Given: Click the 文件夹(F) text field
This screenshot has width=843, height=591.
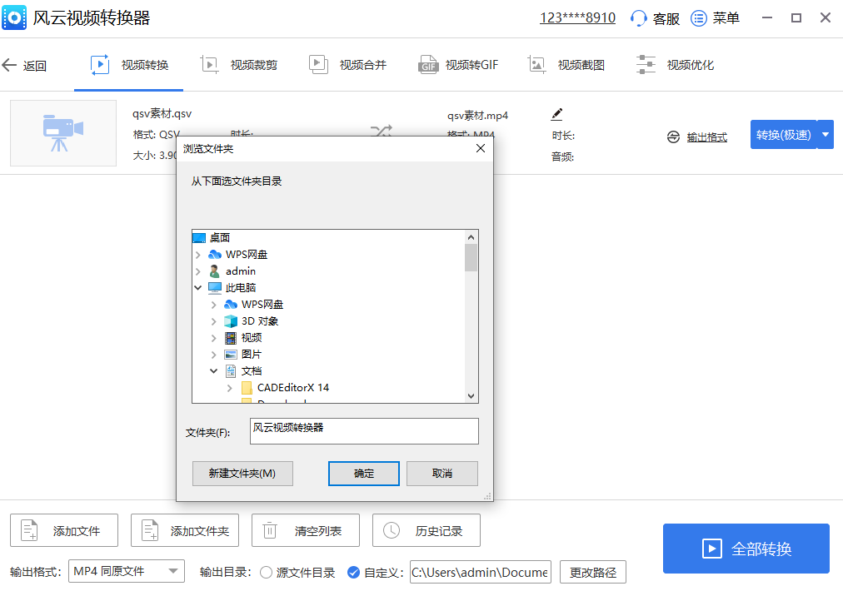Looking at the screenshot, I should 364,431.
